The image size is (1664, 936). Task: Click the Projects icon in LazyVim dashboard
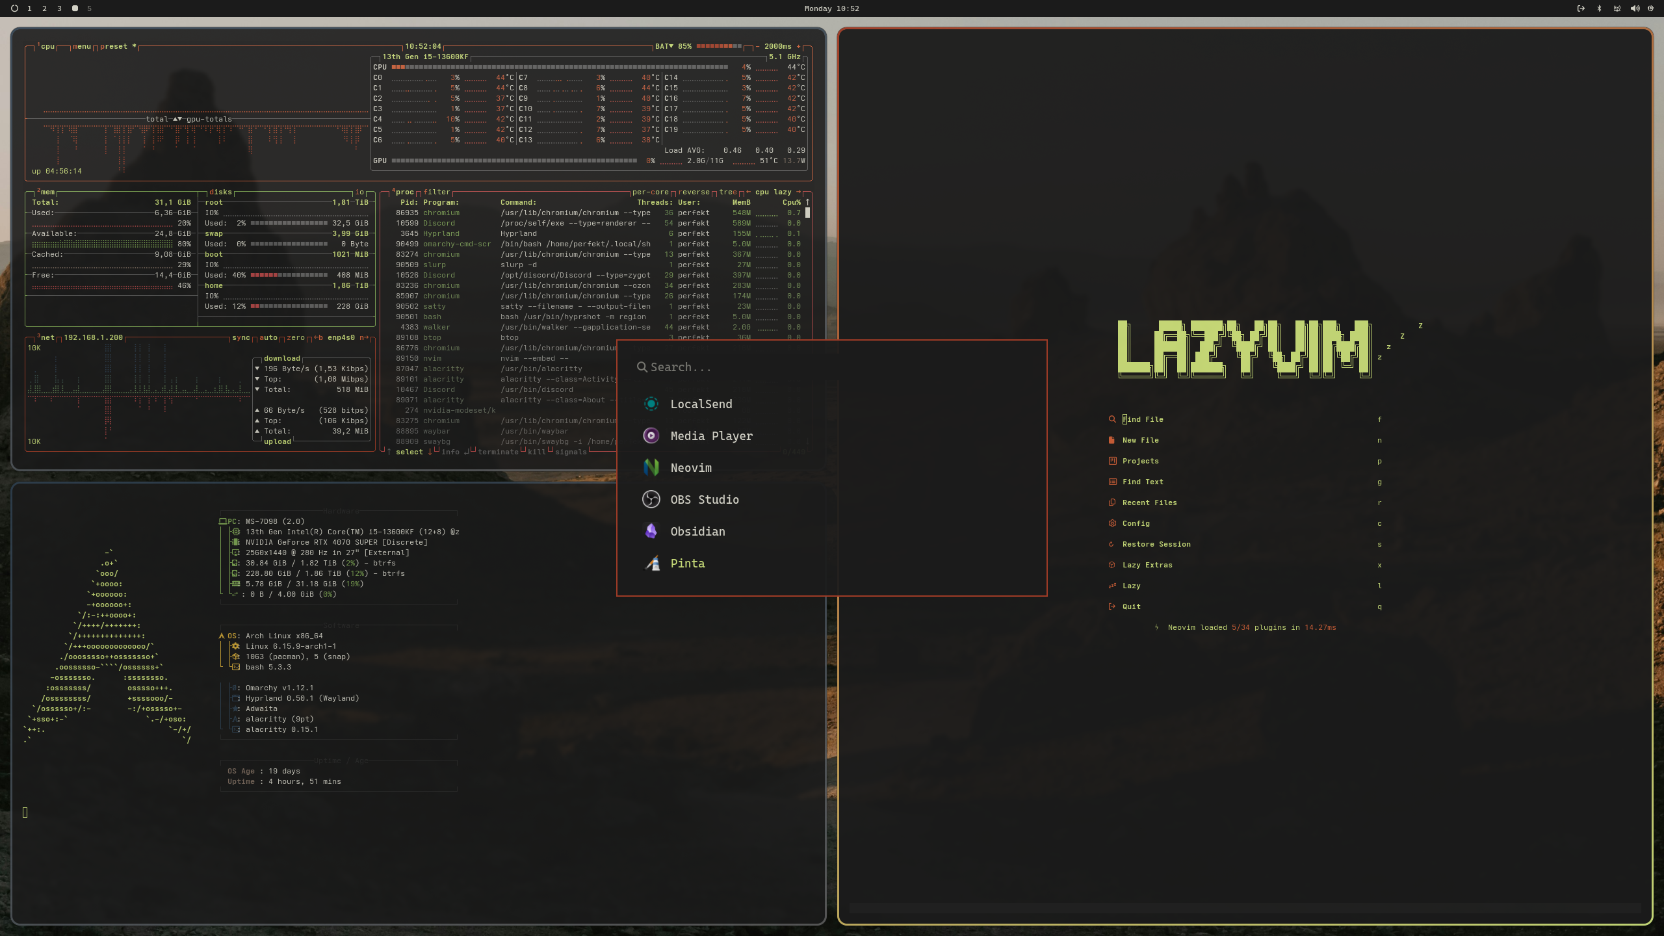(1112, 461)
